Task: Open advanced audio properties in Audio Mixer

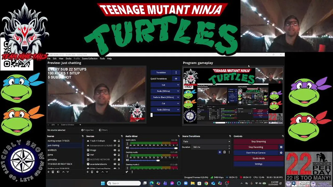Action: (x=127, y=172)
